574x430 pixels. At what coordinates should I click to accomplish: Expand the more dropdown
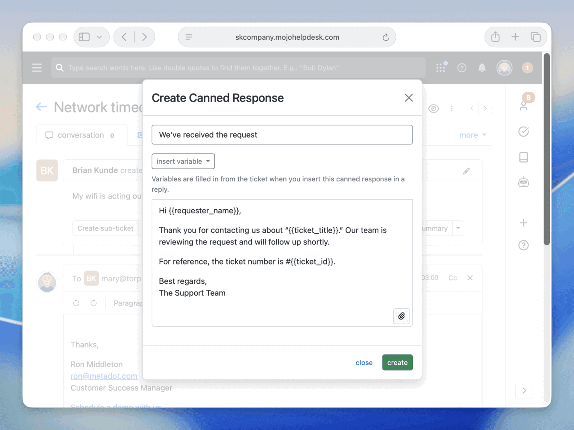473,135
